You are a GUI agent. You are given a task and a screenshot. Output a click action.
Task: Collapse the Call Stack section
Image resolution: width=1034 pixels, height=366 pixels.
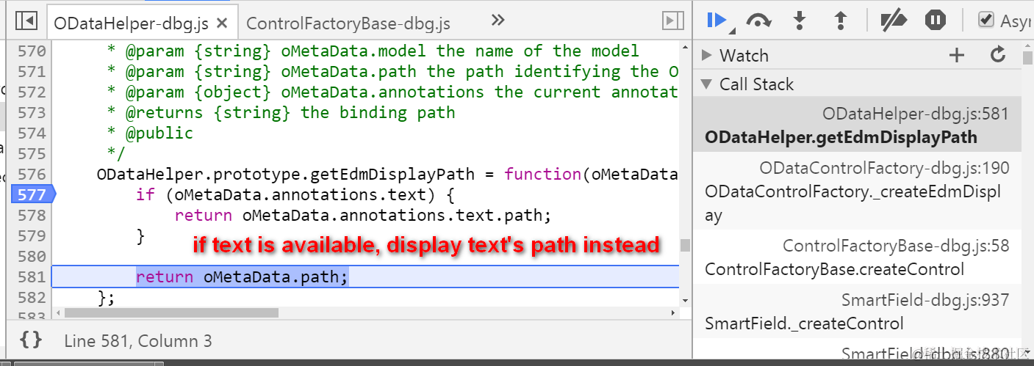point(707,84)
